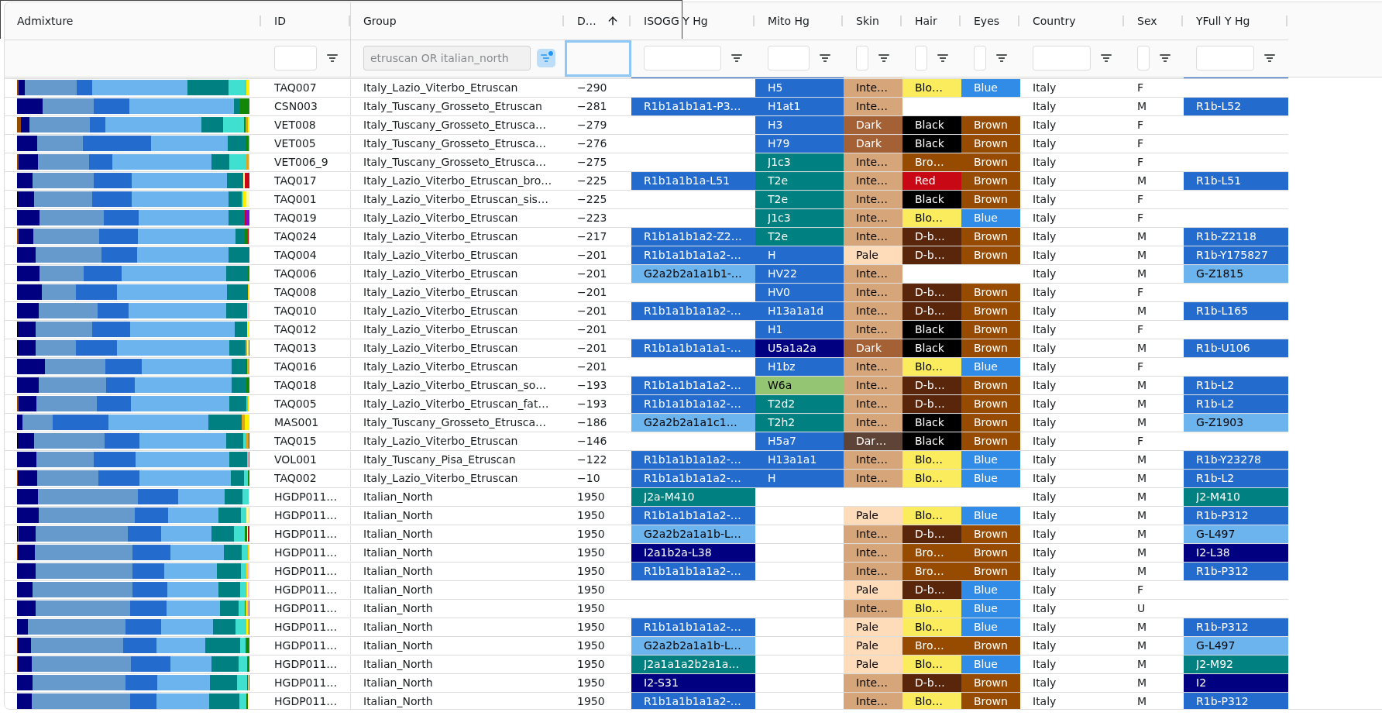Image resolution: width=1382 pixels, height=726 pixels.
Task: Sort by the YFull Y Hg header
Action: (1222, 21)
